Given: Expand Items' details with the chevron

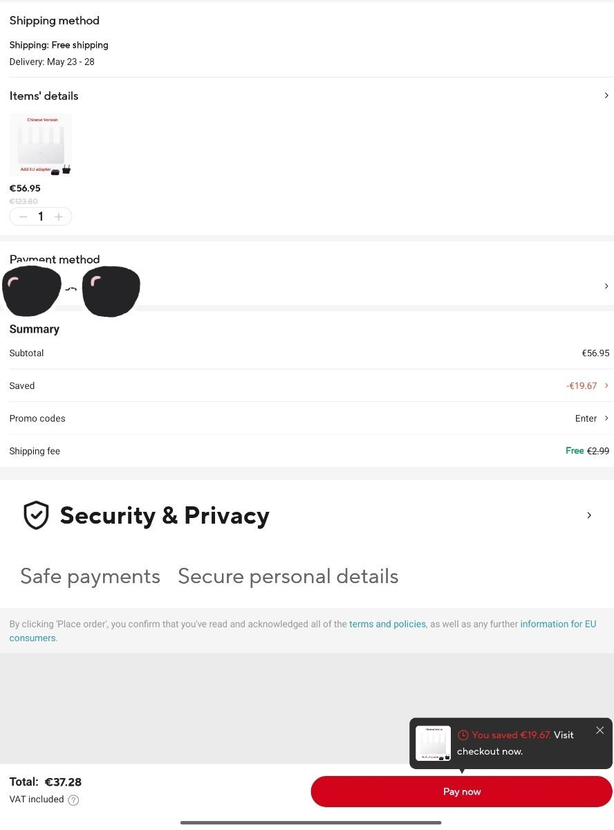Looking at the screenshot, I should pyautogui.click(x=606, y=95).
